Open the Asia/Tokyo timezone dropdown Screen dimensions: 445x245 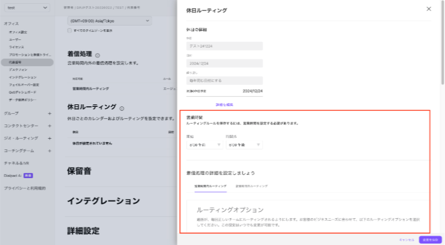(x=110, y=21)
